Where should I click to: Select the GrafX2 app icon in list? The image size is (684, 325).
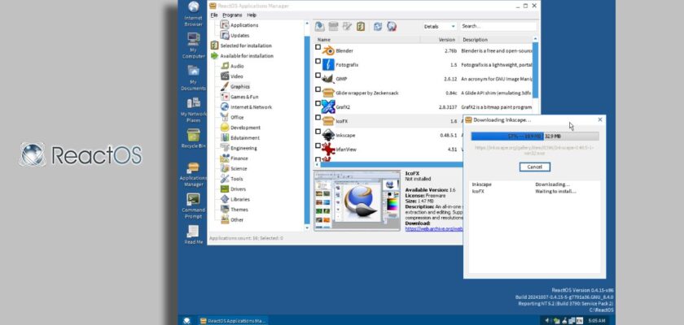[x=328, y=106]
